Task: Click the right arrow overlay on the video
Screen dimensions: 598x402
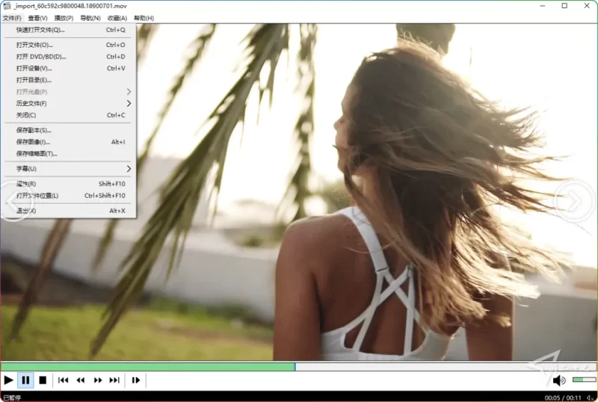Action: 574,200
